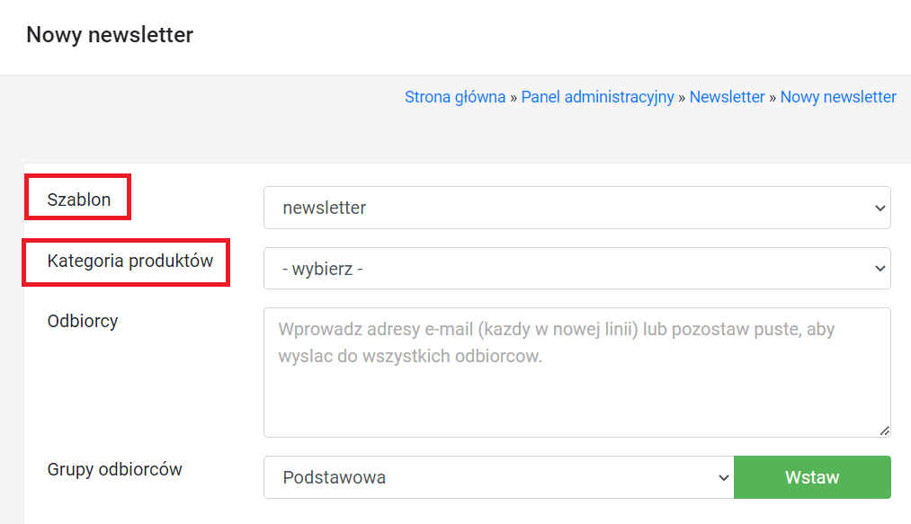Grab the Odbiorcy textarea resize handle
911x524 pixels.
click(x=885, y=431)
